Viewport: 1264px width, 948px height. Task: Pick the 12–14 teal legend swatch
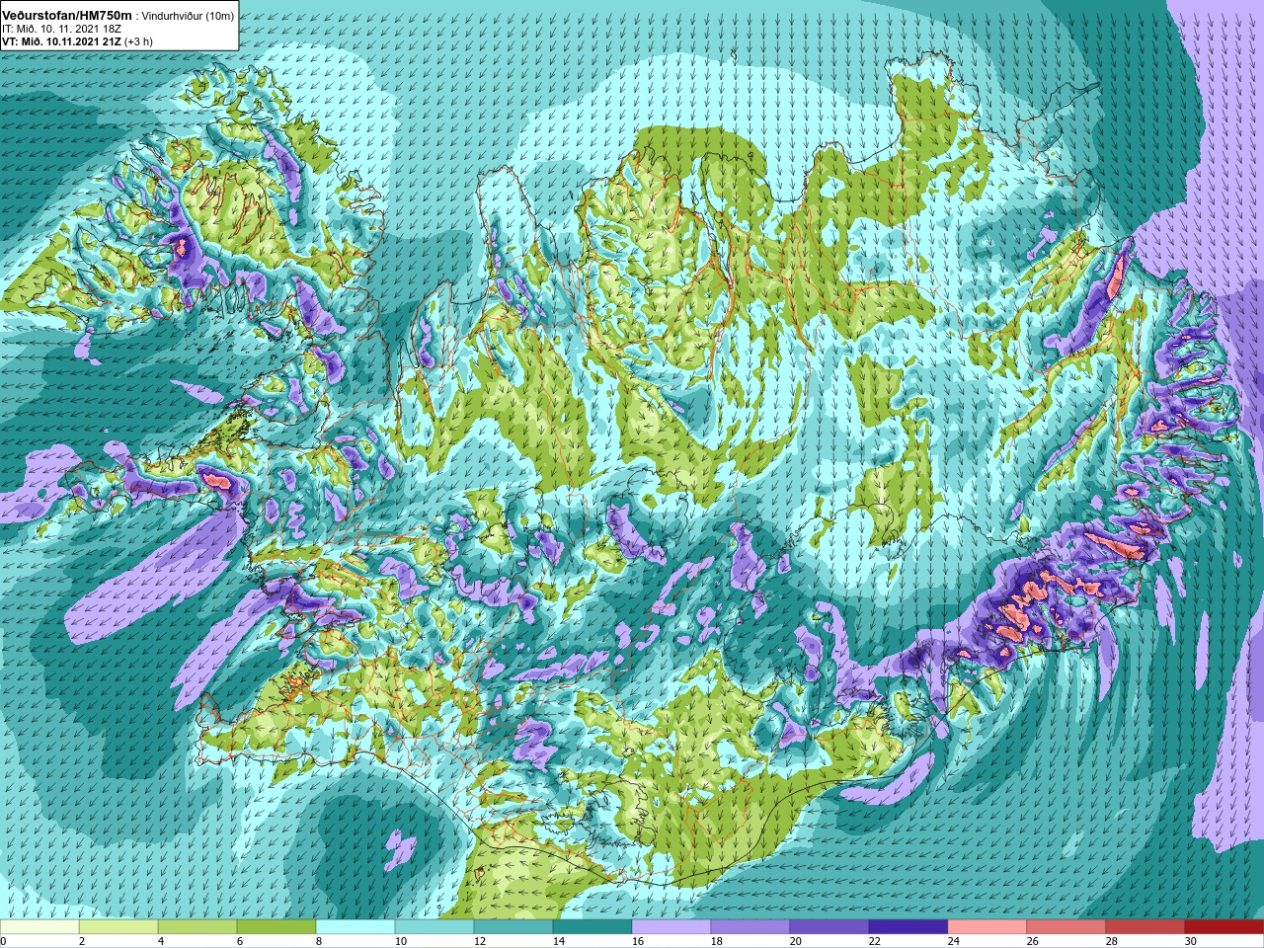[513, 927]
